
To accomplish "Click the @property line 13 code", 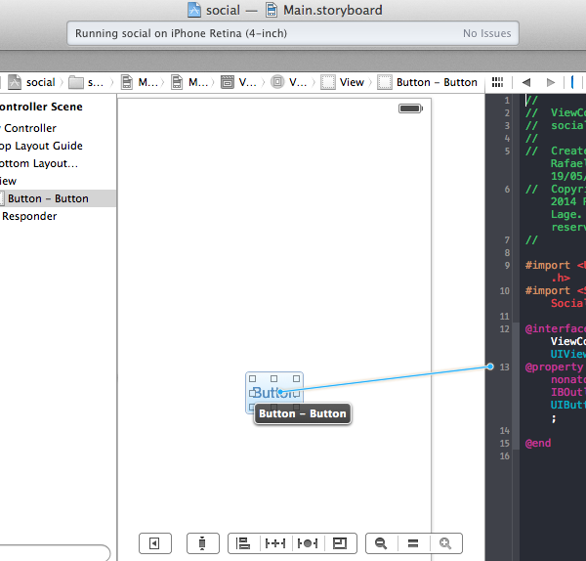I will pyautogui.click(x=555, y=367).
